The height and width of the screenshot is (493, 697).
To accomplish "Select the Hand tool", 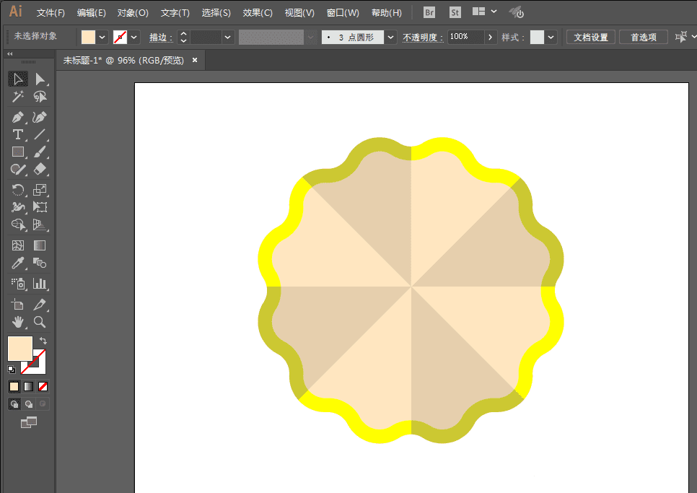I will click(x=18, y=322).
